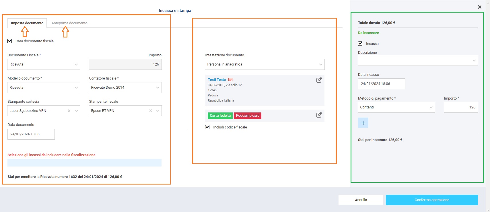Edit the Testi Testo customer details
Image resolution: width=490 pixels, height=212 pixels.
coord(319,80)
